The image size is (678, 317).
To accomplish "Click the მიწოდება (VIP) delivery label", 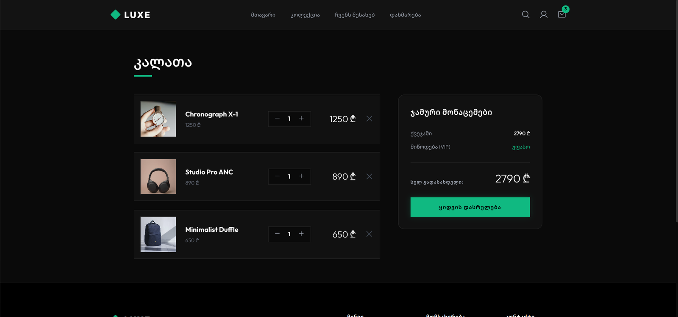I will pyautogui.click(x=430, y=147).
